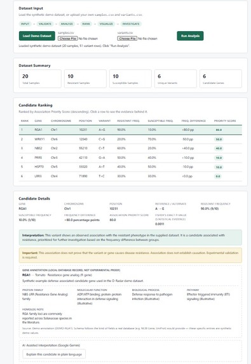The height and width of the screenshot is (364, 251).
Task: Choose a file for variants.csv
Action: pyautogui.click(x=127, y=39)
